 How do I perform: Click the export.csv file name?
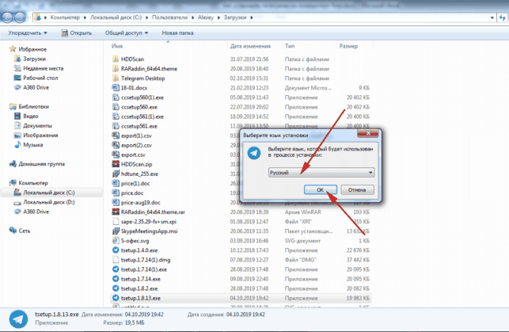pyautogui.click(x=133, y=155)
